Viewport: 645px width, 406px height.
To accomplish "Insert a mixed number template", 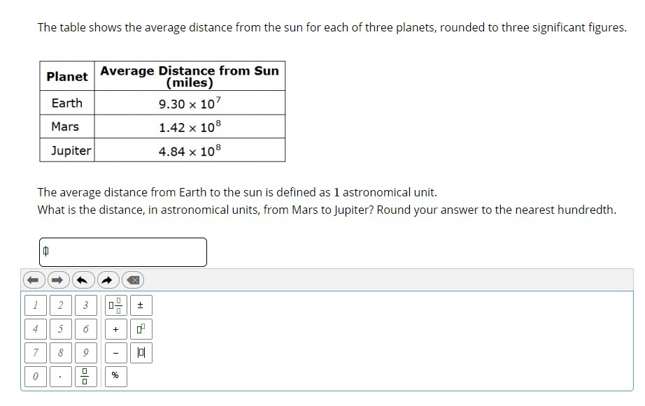I will (116, 305).
